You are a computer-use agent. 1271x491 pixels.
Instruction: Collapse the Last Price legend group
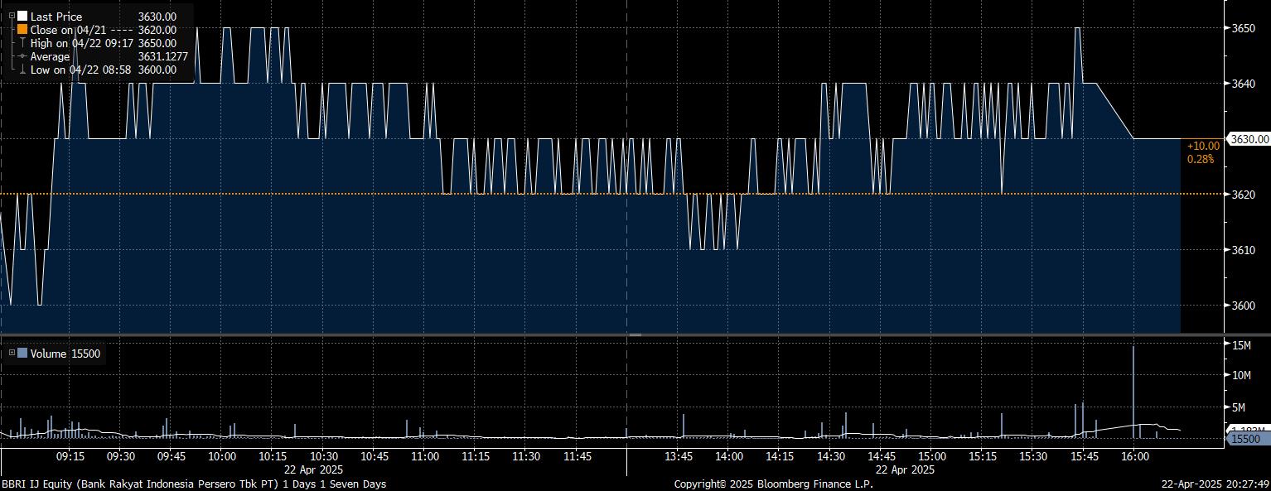click(x=12, y=16)
